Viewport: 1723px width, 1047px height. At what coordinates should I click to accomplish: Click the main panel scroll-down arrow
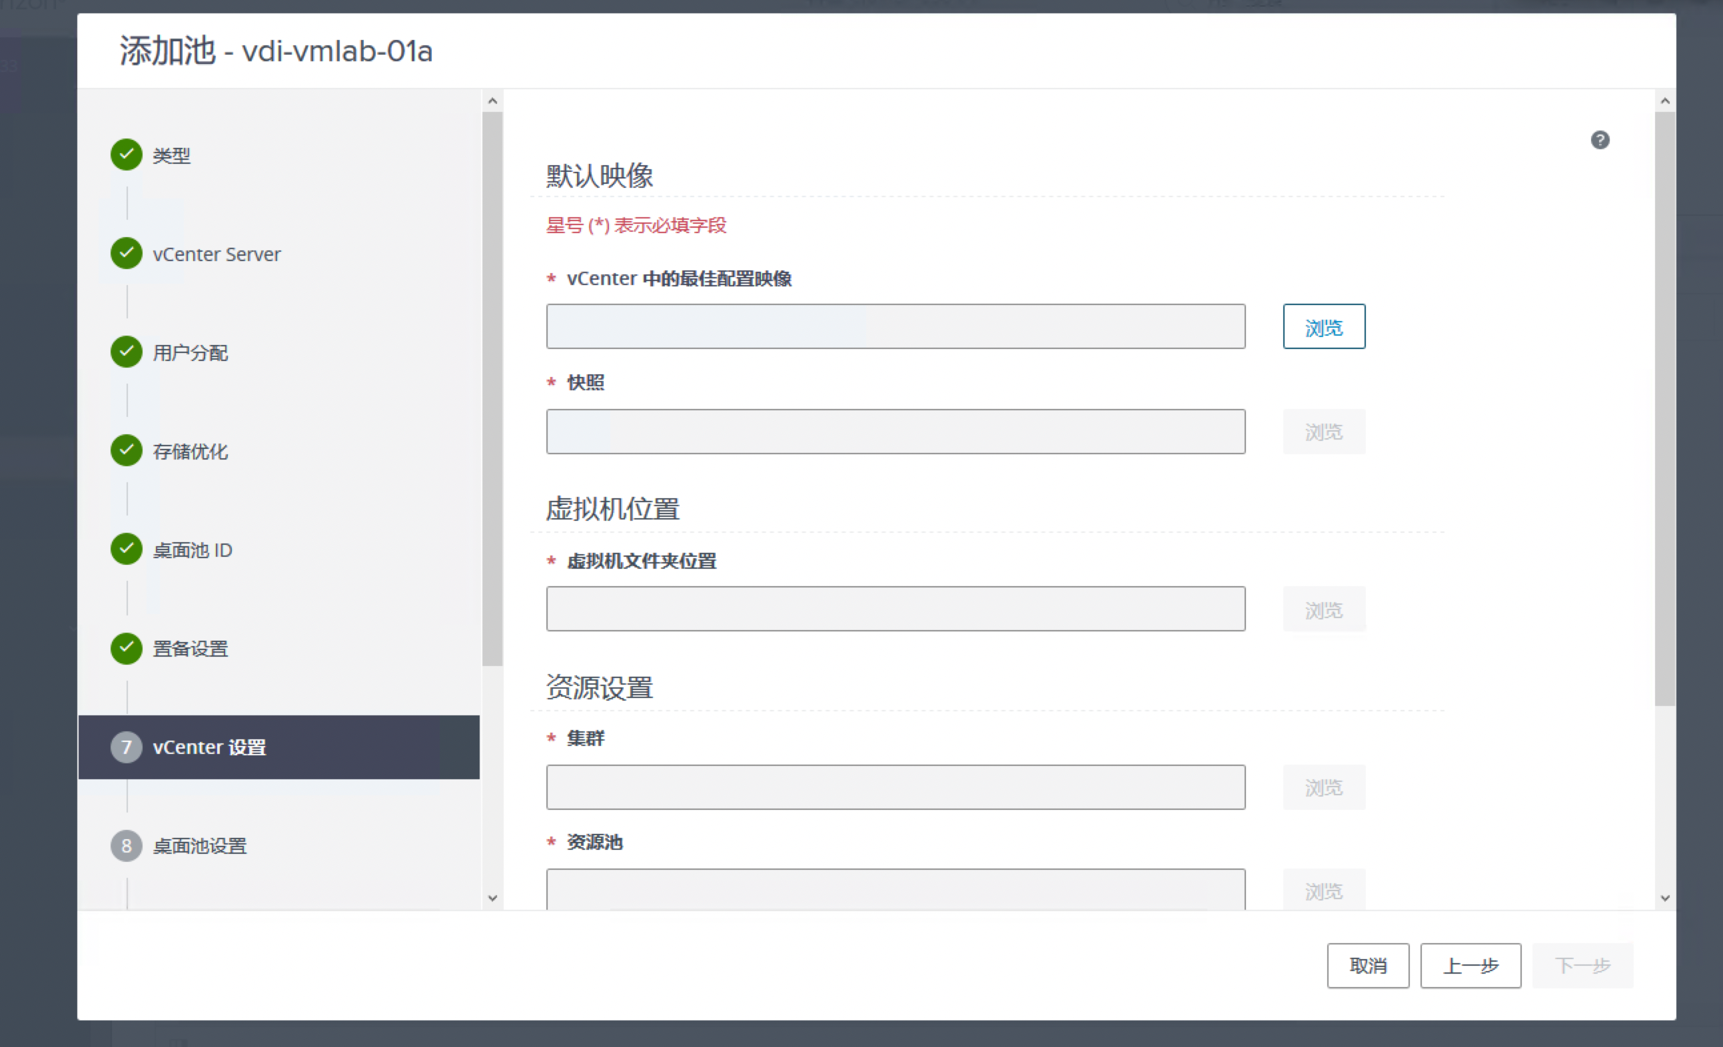click(x=1664, y=898)
